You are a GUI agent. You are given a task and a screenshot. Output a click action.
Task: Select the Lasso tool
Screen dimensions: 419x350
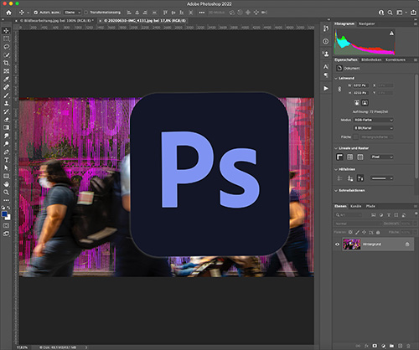tap(6, 47)
